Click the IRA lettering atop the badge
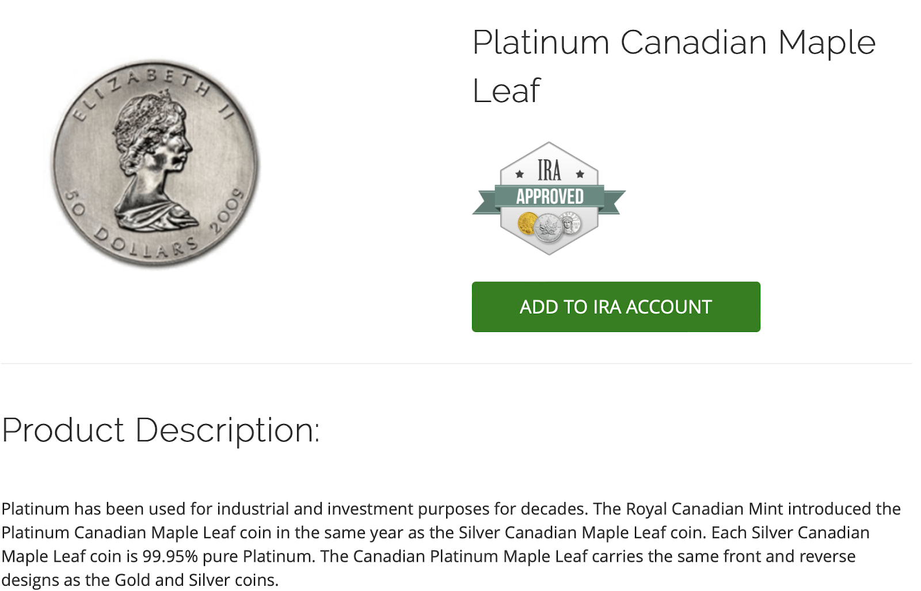 [x=549, y=171]
